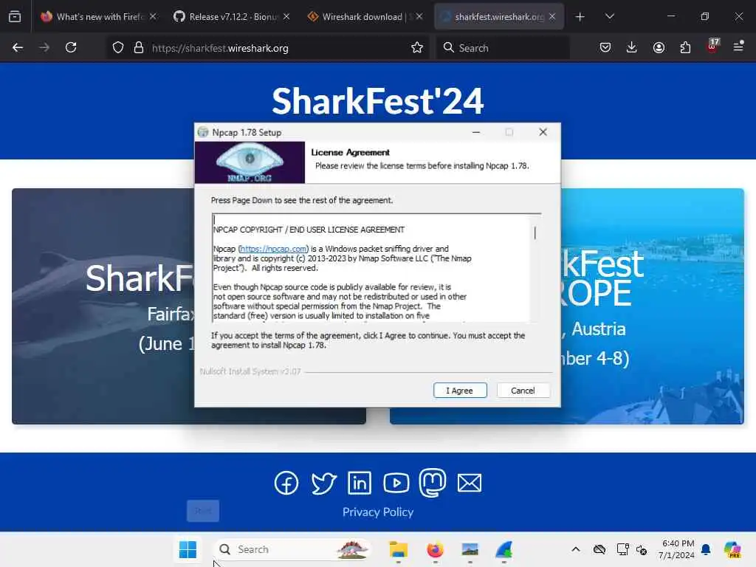
Task: Cancel the Npcap 1.78 installation
Action: pyautogui.click(x=523, y=390)
